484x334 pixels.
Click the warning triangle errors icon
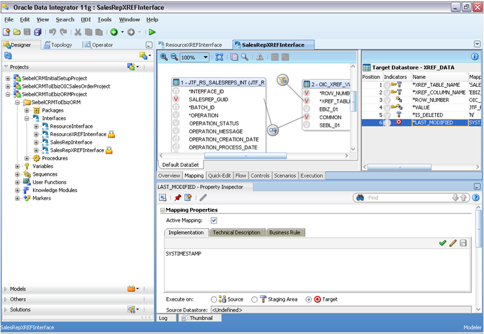260,57
